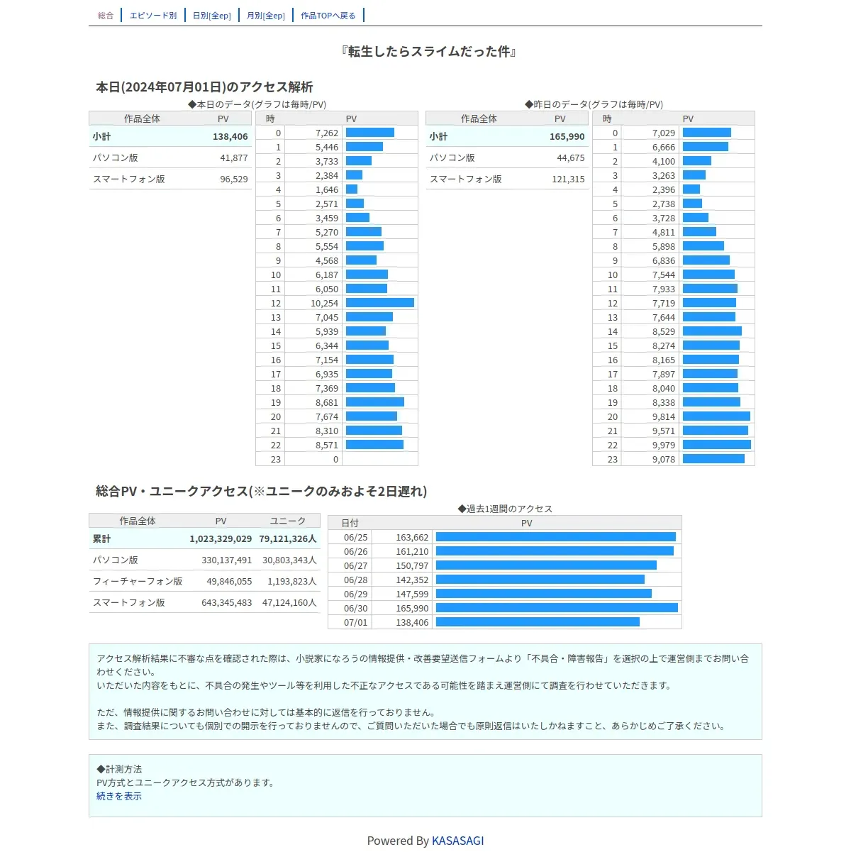This screenshot has height=852, width=851.
Task: Click today's hour 19 value 8,681
Action: point(327,402)
